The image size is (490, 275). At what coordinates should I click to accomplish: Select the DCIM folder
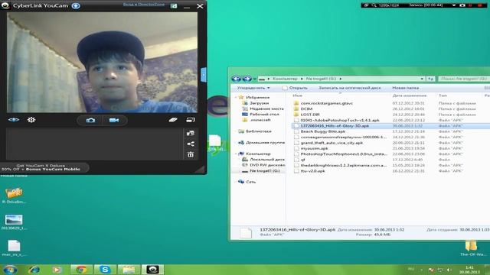click(306, 108)
